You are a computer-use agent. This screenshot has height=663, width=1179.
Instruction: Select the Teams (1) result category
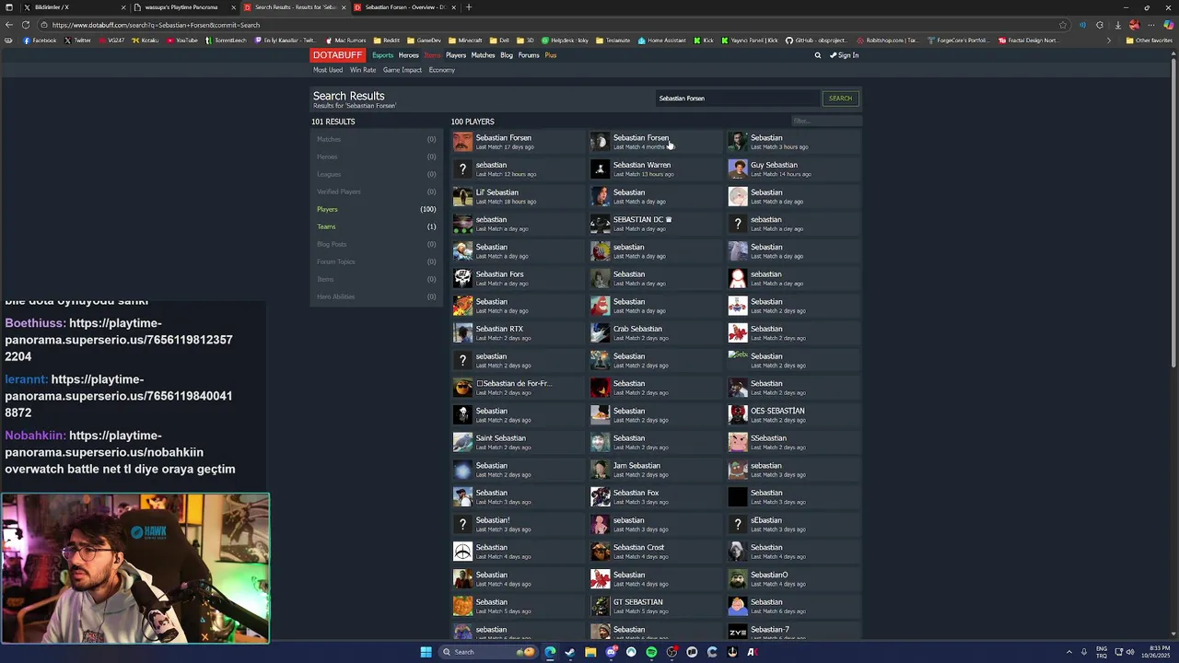pyautogui.click(x=376, y=227)
